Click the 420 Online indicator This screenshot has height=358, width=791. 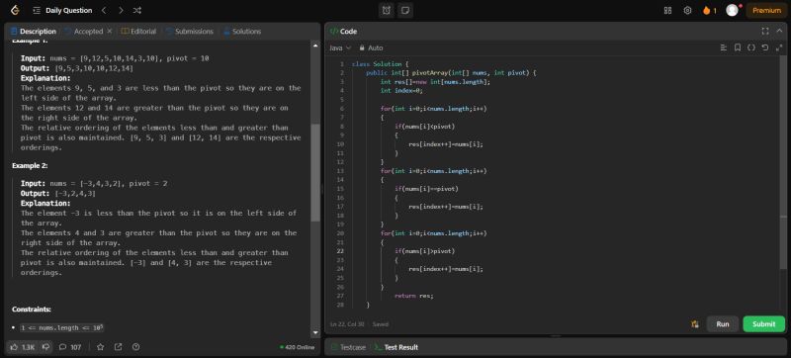pos(298,347)
